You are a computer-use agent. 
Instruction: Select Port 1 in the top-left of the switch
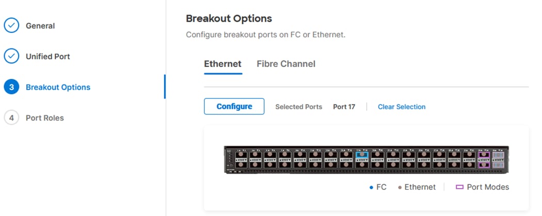(240, 155)
